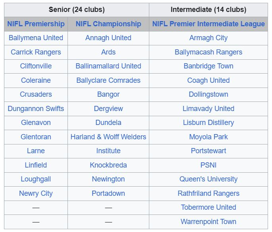Click the Queen's University link
This screenshot has height=232, width=272.
coord(208,179)
